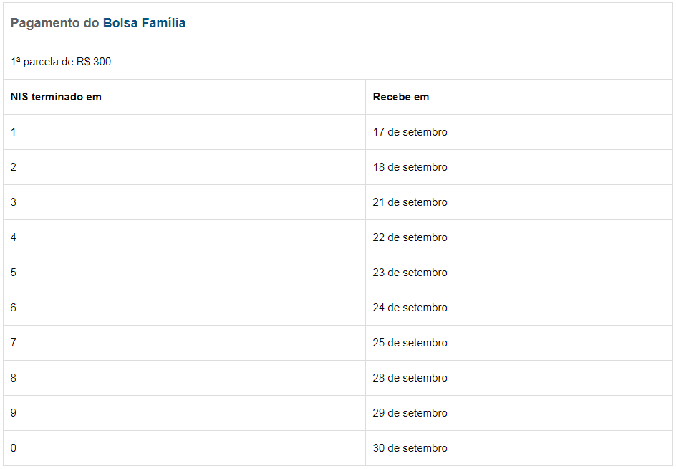Select the 18 de setembro cell
The height and width of the screenshot is (469, 676).
pos(519,167)
